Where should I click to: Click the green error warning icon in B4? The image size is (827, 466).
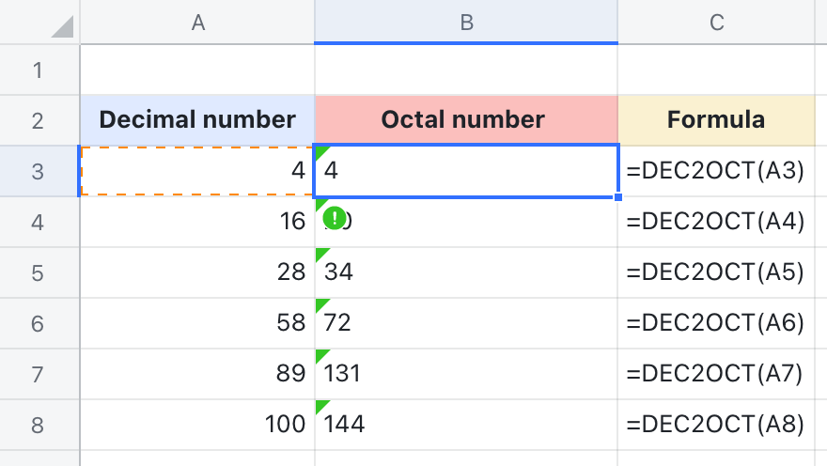click(x=334, y=218)
